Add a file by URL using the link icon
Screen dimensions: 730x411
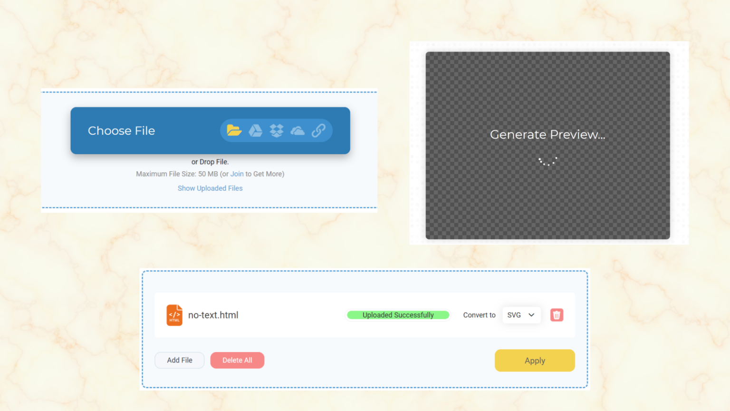click(318, 130)
